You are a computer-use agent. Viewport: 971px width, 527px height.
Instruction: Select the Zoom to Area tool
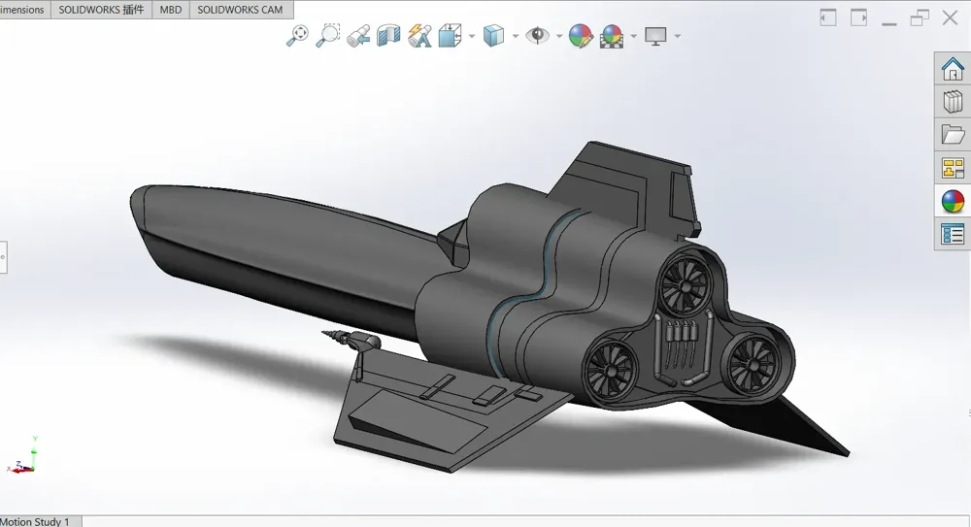[x=327, y=35]
